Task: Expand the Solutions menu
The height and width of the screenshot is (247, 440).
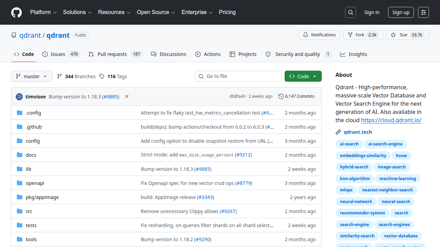Action: coord(77,12)
